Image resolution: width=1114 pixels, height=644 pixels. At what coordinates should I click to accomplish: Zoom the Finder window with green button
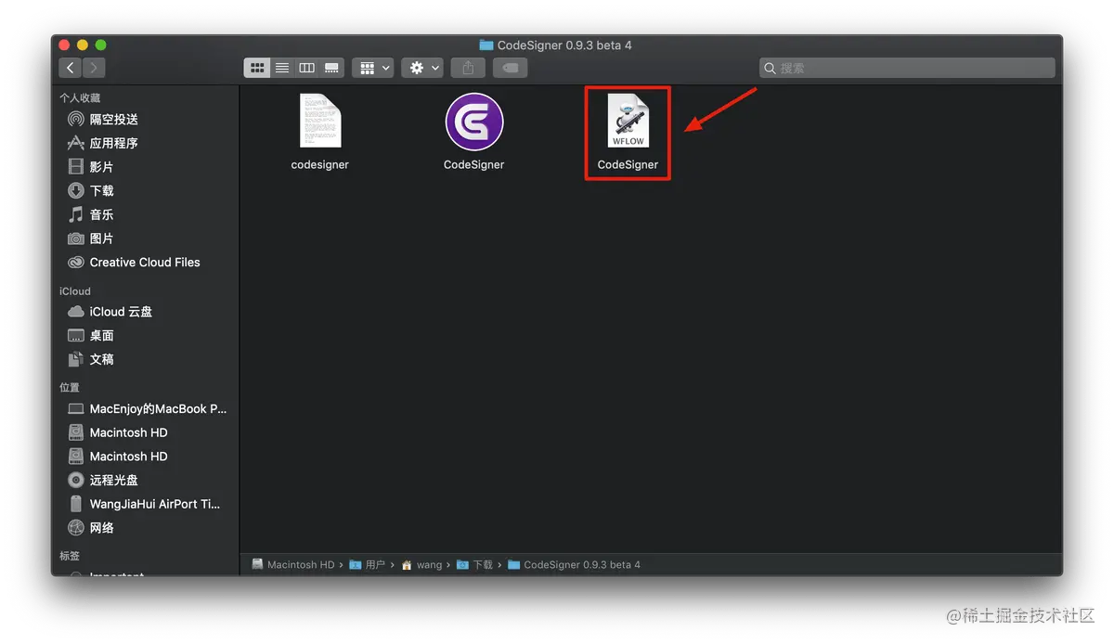coord(100,45)
